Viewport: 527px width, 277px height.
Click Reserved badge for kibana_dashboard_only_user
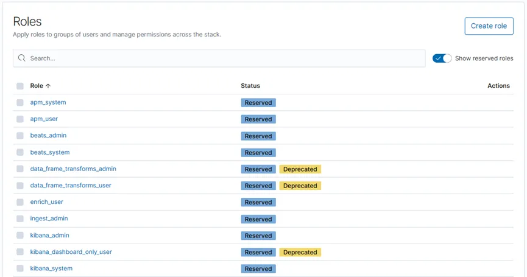(258, 252)
